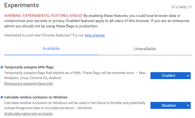Open the Enabled dropdown for M96 flags
Screen dimensions: 195x118
click(x=168, y=76)
